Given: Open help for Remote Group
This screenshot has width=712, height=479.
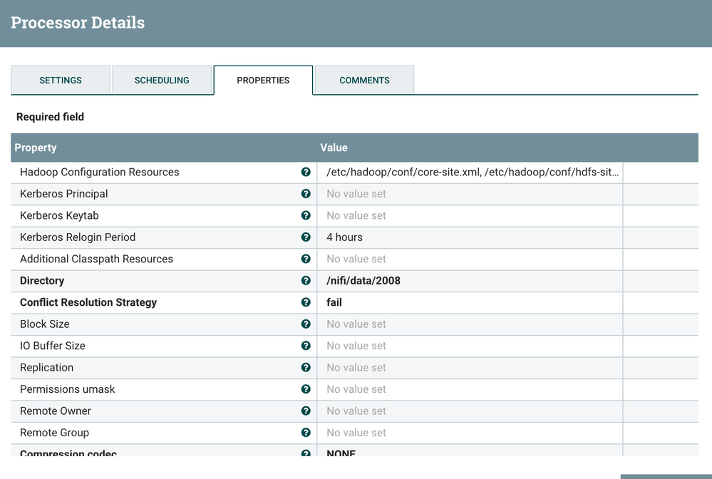Looking at the screenshot, I should [306, 433].
